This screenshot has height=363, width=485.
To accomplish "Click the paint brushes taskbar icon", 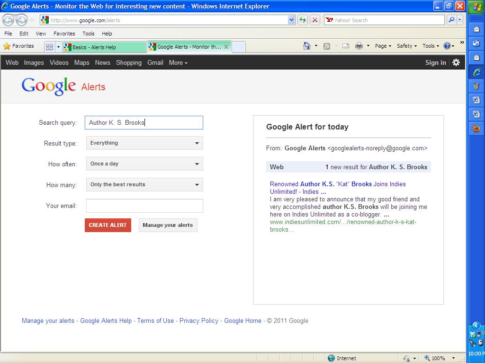I will [476, 86].
